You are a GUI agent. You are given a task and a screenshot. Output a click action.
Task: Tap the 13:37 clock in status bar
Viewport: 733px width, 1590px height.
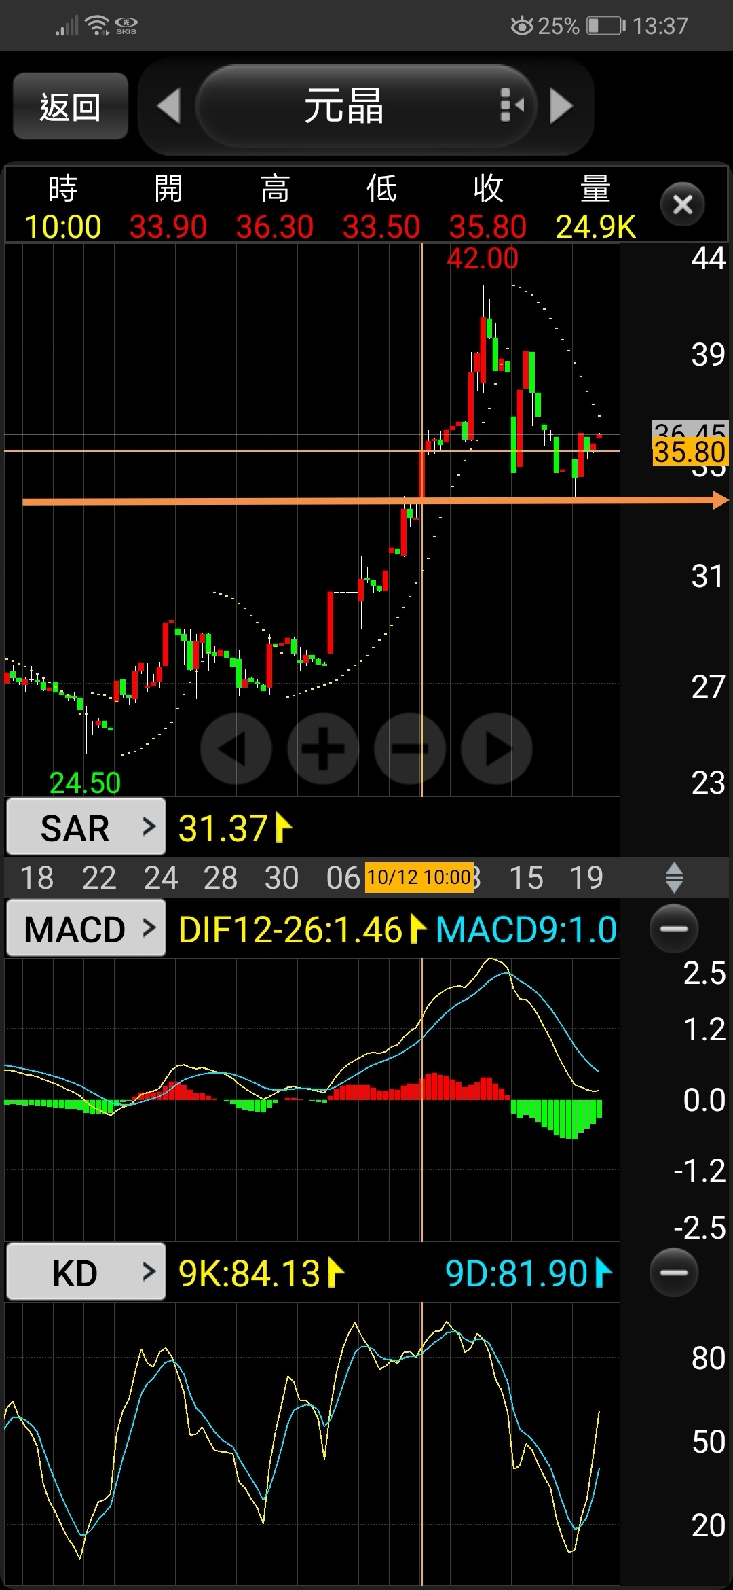click(x=660, y=26)
